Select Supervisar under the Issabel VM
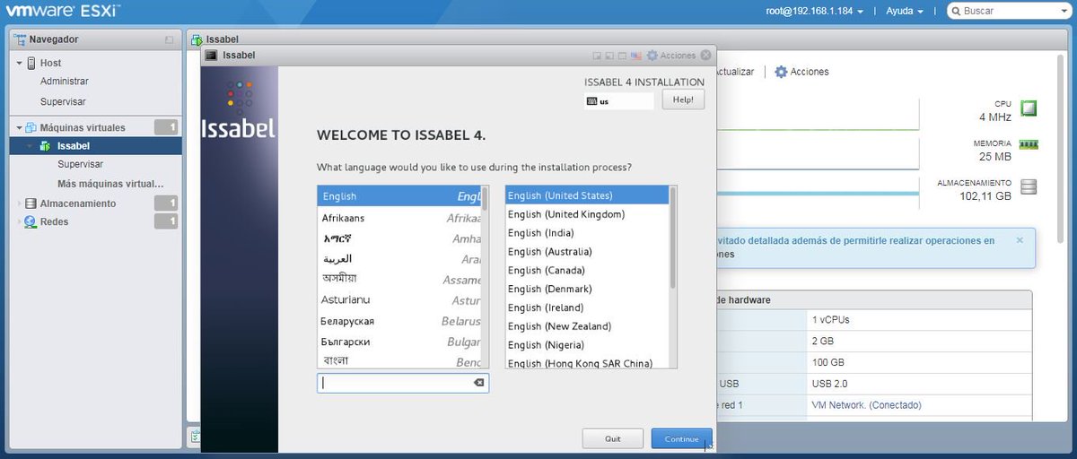Viewport: 1077px width, 459px height. pyautogui.click(x=80, y=165)
